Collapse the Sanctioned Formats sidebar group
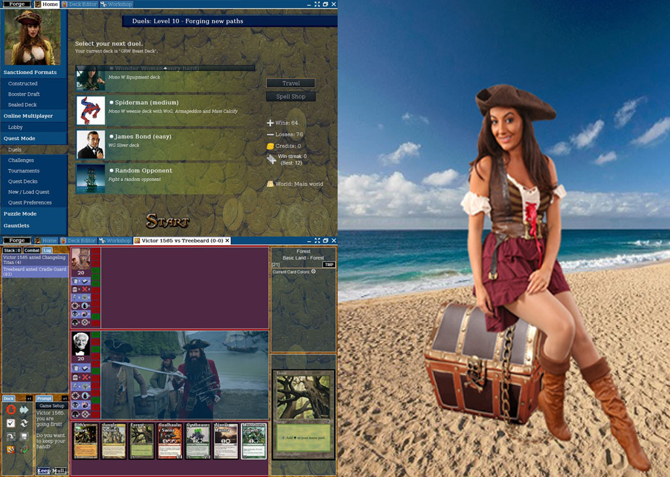670x477 pixels. [34, 72]
